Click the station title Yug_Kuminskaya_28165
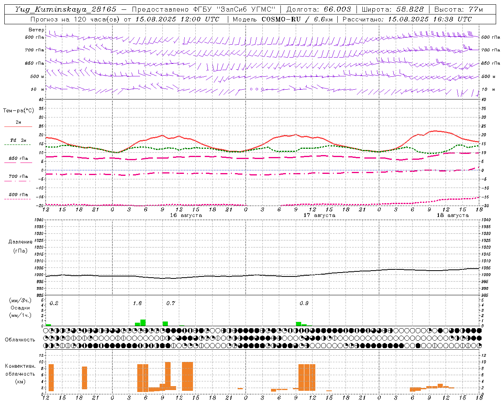 tap(65, 9)
